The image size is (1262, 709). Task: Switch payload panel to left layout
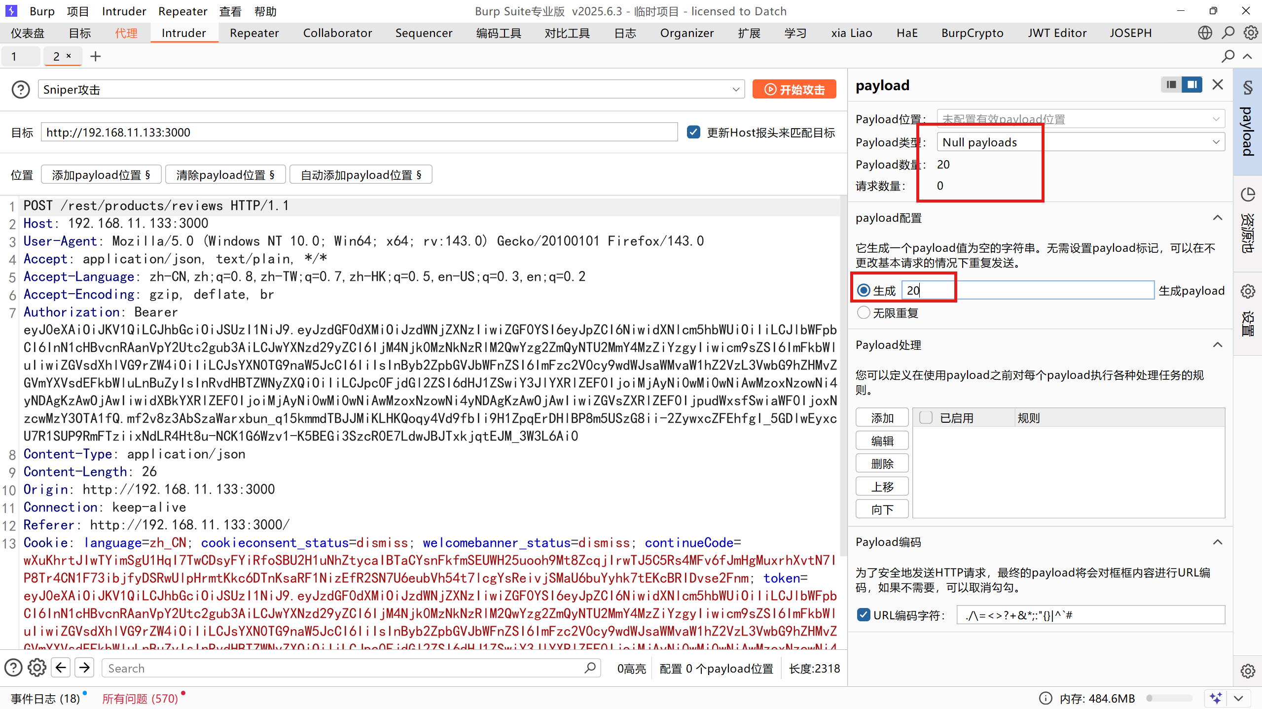coord(1171,85)
